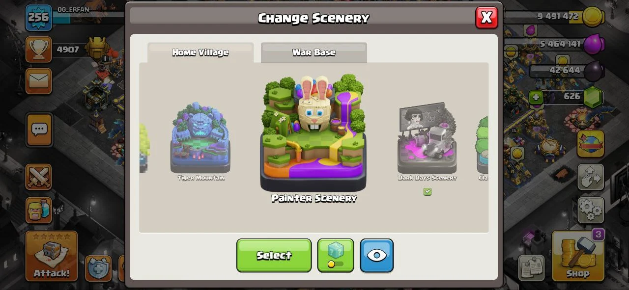629x290 pixels.
Task: Click the trophy icon showing 4907
Action: [x=39, y=50]
